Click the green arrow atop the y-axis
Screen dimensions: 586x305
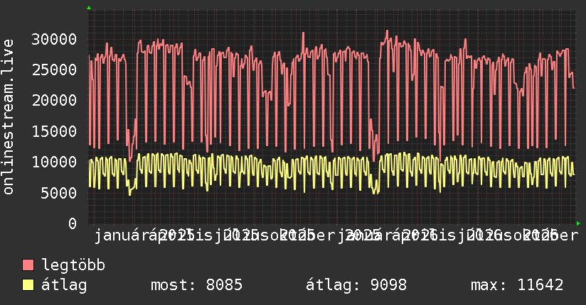[89, 8]
